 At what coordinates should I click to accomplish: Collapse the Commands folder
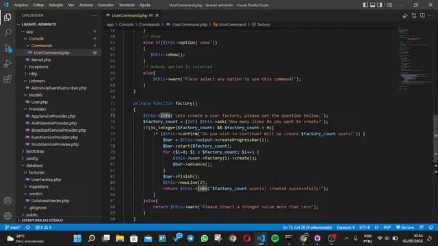pyautogui.click(x=59, y=46)
